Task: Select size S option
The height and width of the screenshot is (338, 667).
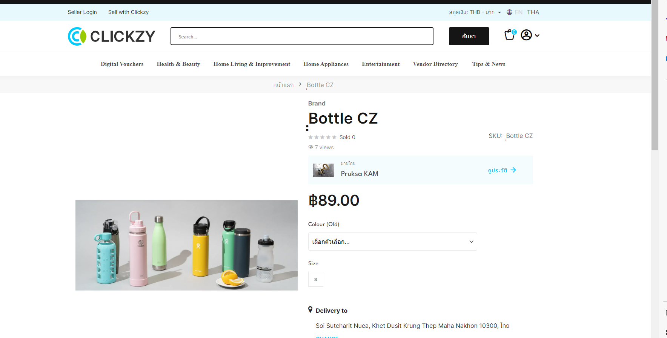Action: click(316, 279)
